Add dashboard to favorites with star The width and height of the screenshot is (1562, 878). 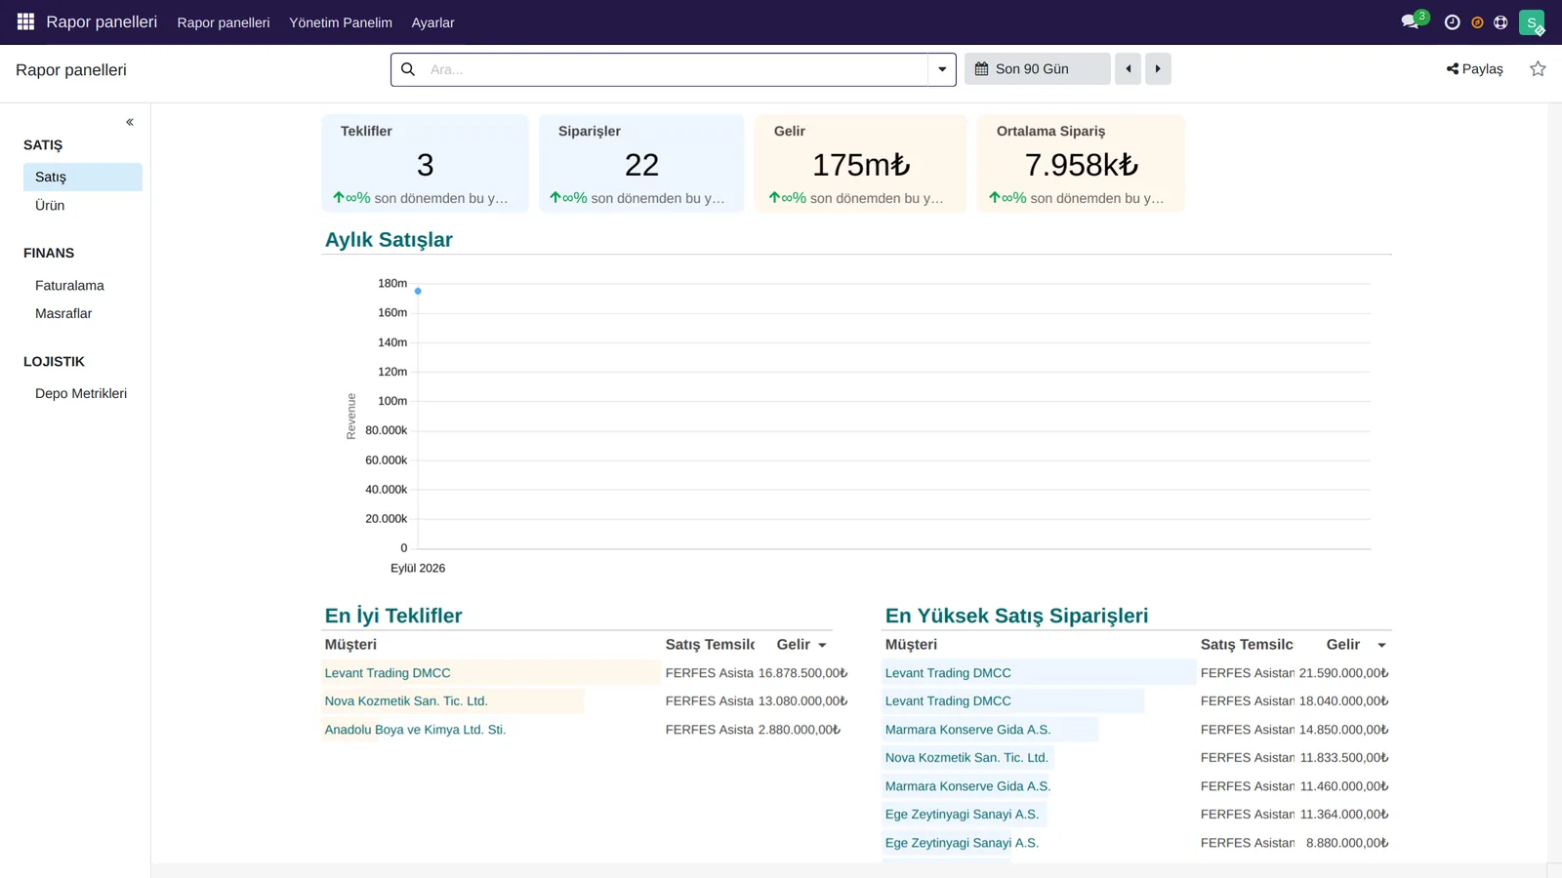coord(1538,69)
